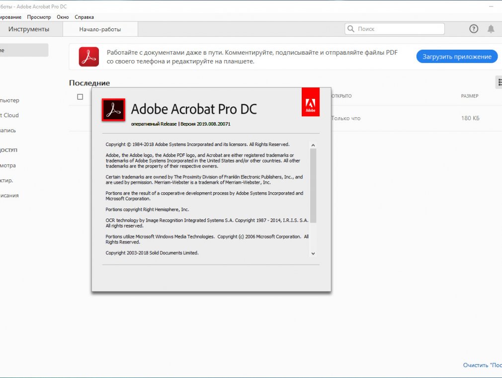Click the Adobe Acrobat Pro DC title text

coord(194,109)
